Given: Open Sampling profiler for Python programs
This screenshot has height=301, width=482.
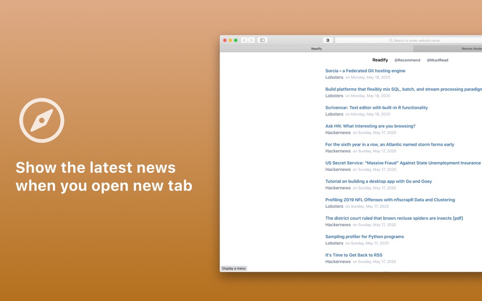Looking at the screenshot, I should [x=365, y=237].
